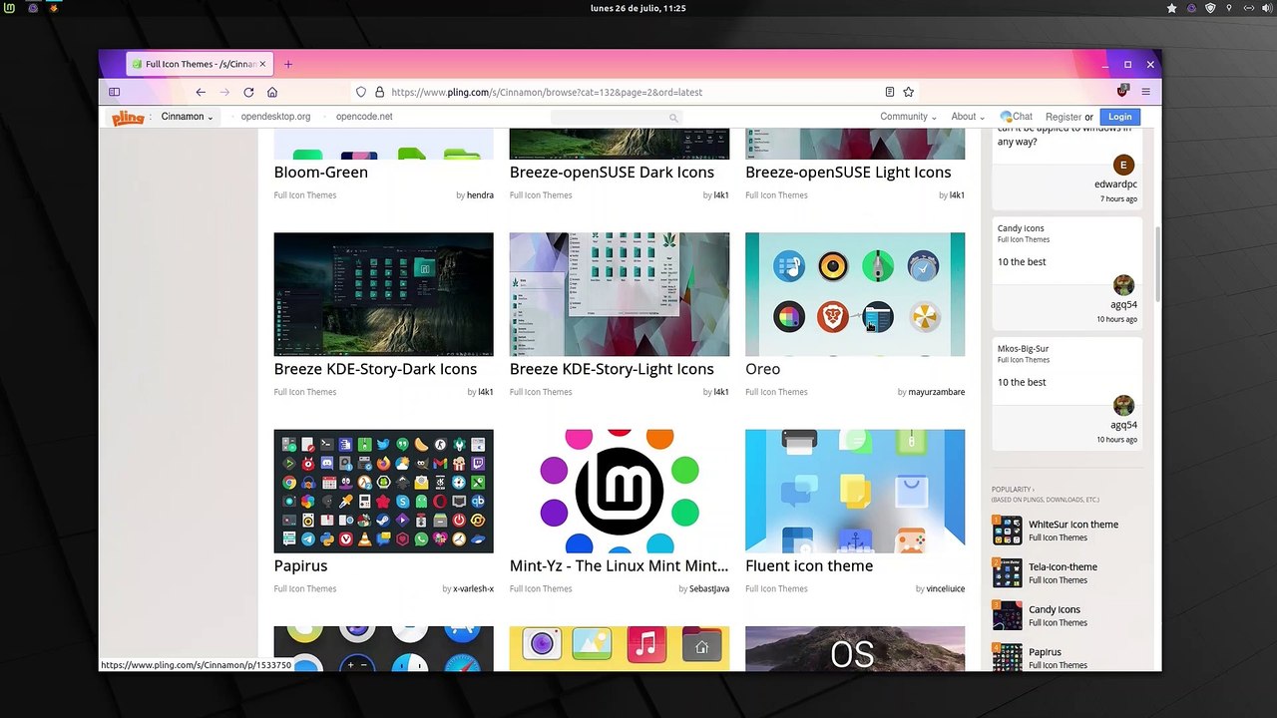Click the star icon in the system tray

tap(1172, 8)
